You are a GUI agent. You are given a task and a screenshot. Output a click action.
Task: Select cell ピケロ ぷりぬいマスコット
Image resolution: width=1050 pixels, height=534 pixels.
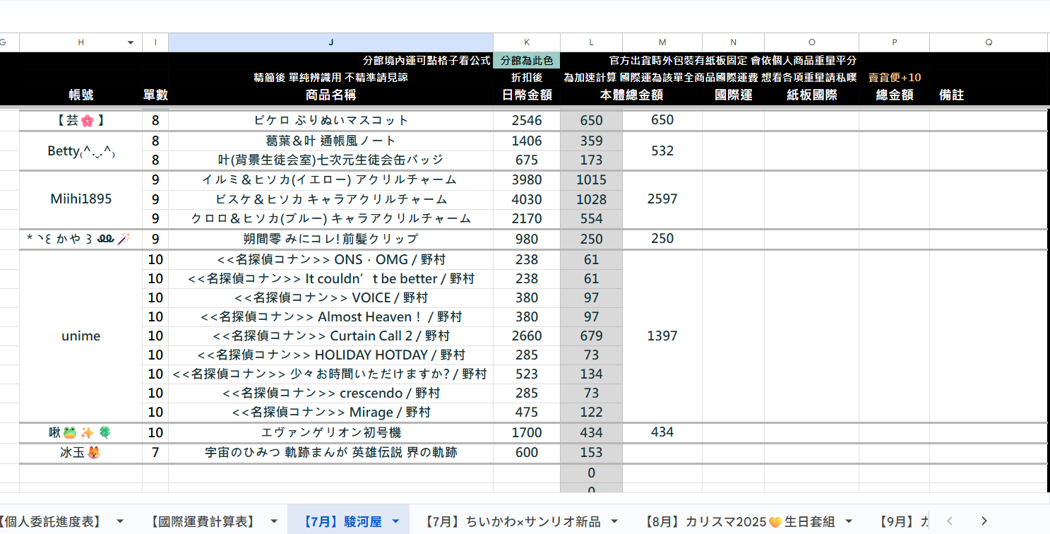[330, 120]
